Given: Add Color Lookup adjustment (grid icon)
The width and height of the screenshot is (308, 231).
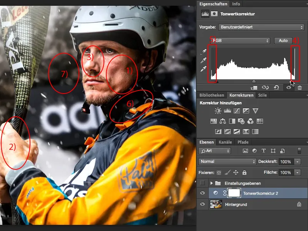Looking at the screenshot, I should pyautogui.click(x=259, y=121).
